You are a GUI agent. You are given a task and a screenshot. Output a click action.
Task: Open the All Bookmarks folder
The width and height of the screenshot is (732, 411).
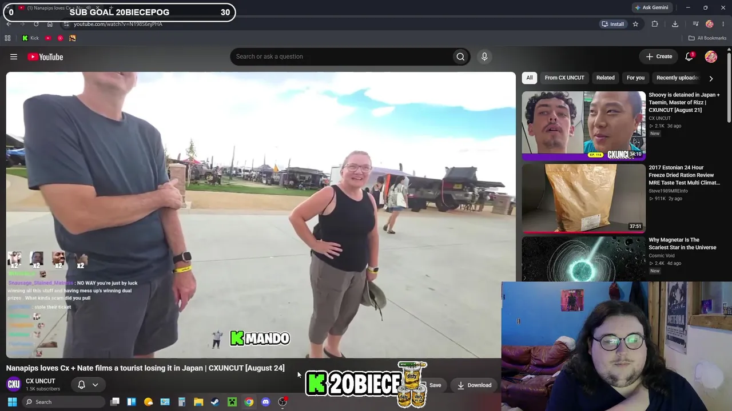tap(707, 38)
